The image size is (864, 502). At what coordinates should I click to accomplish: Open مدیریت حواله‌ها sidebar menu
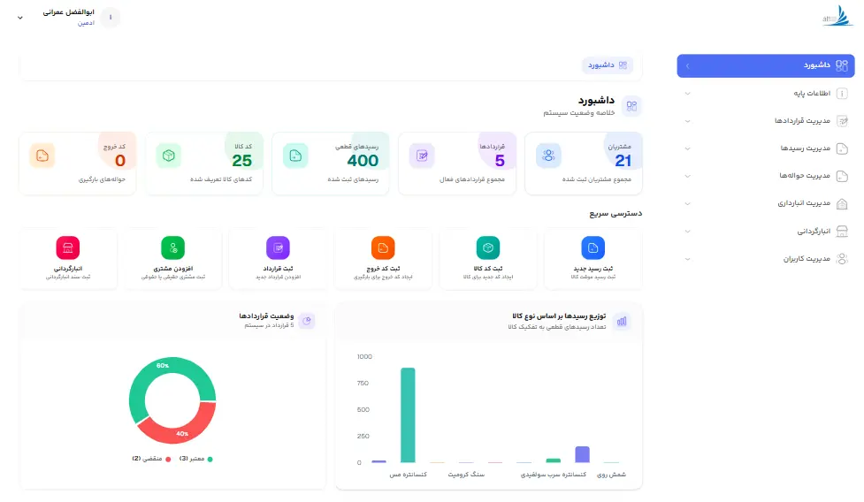pyautogui.click(x=765, y=176)
